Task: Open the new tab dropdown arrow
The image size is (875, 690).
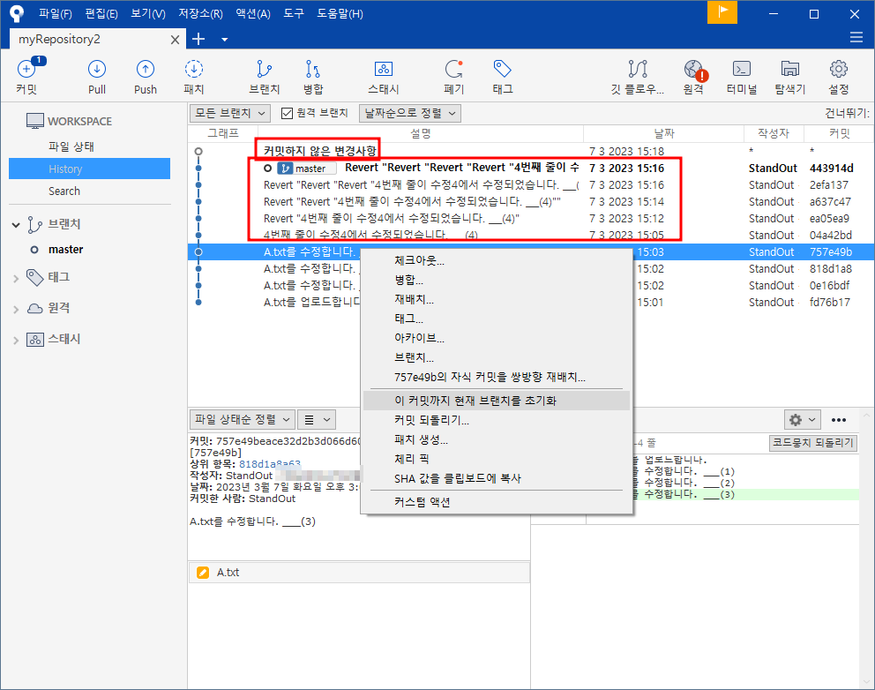Action: (x=224, y=40)
